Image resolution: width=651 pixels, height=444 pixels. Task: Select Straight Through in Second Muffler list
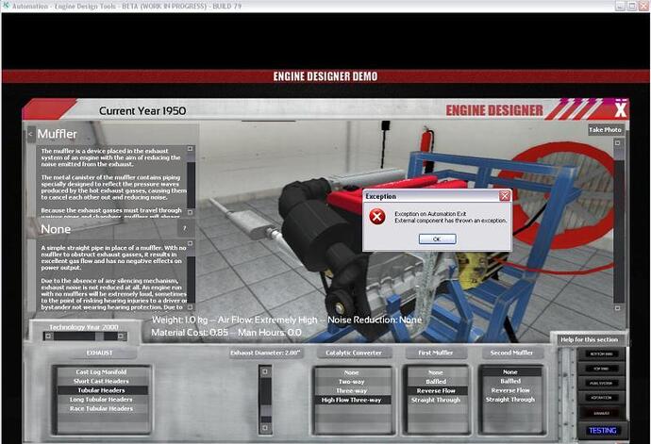point(510,400)
